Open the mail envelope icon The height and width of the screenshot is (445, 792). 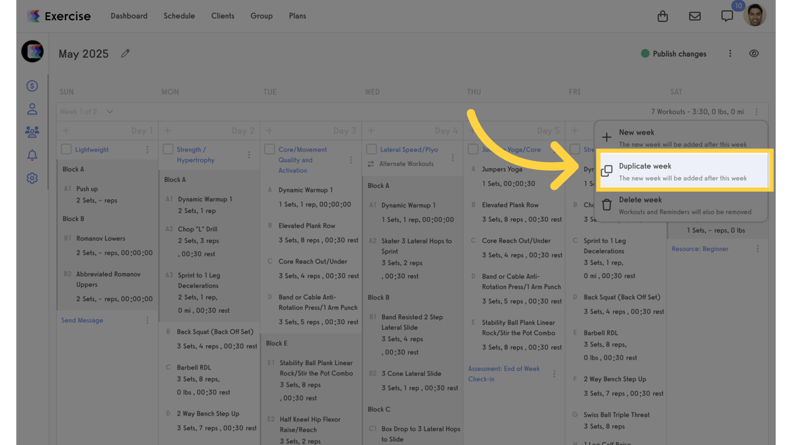point(695,16)
